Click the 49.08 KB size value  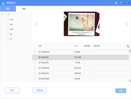click(78, 73)
